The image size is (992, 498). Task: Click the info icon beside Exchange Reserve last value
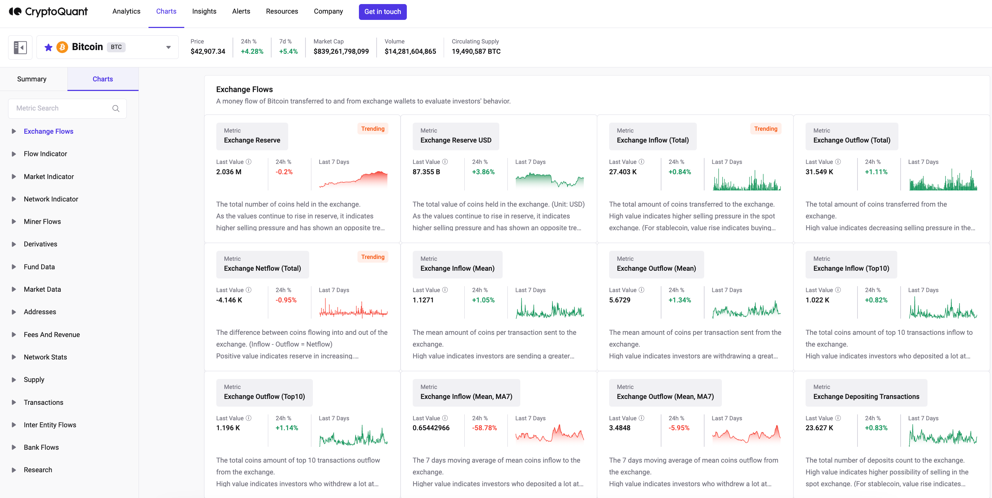(248, 161)
